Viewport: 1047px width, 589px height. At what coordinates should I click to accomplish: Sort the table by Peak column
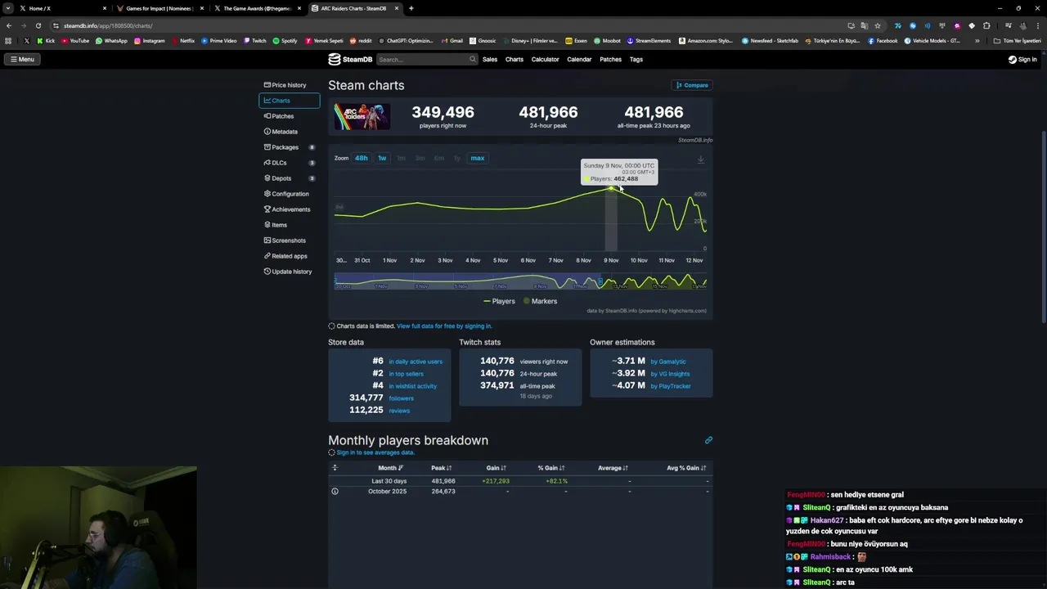pyautogui.click(x=441, y=468)
